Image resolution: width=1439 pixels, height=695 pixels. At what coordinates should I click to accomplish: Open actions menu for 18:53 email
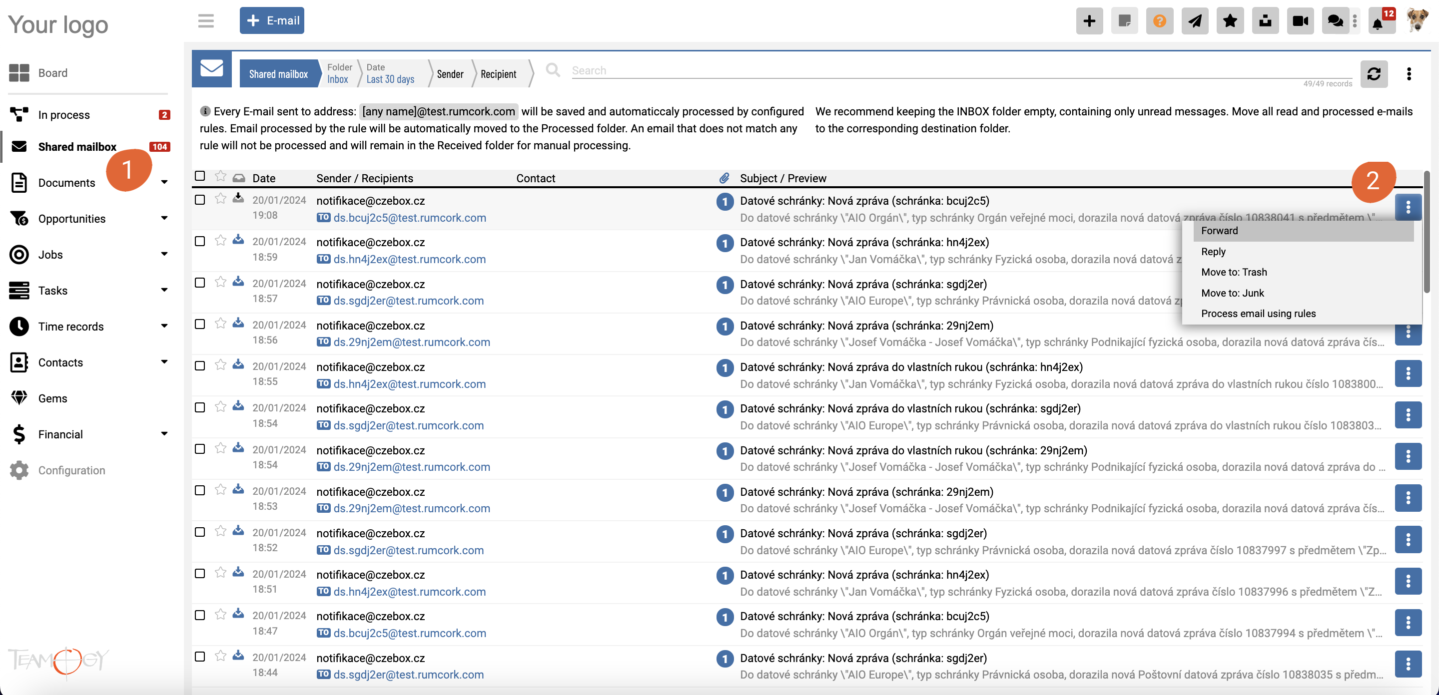click(x=1408, y=498)
